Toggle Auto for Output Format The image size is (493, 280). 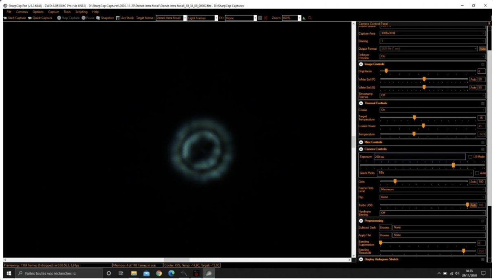[x=482, y=49]
